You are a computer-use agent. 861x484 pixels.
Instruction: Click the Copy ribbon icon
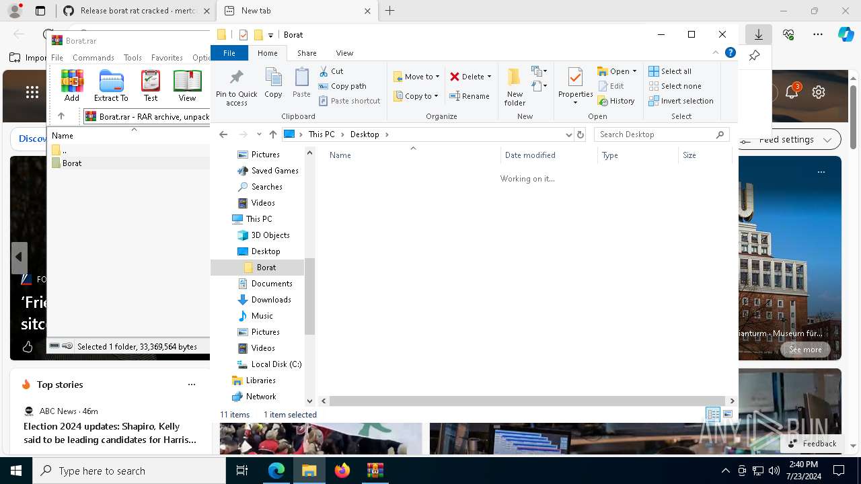coord(273,83)
